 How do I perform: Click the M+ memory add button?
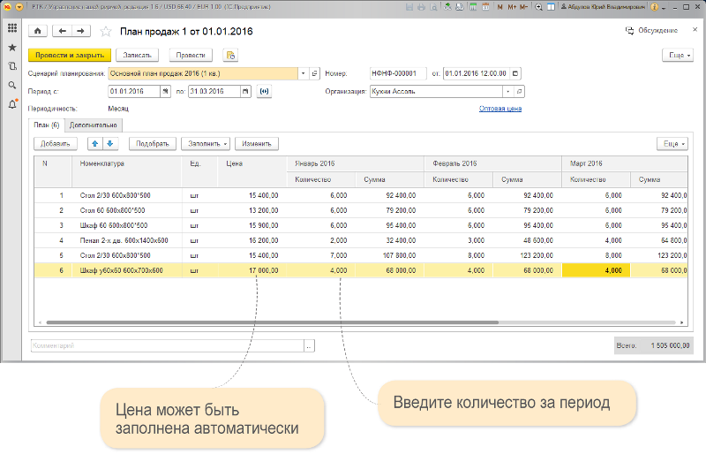pyautogui.click(x=512, y=7)
